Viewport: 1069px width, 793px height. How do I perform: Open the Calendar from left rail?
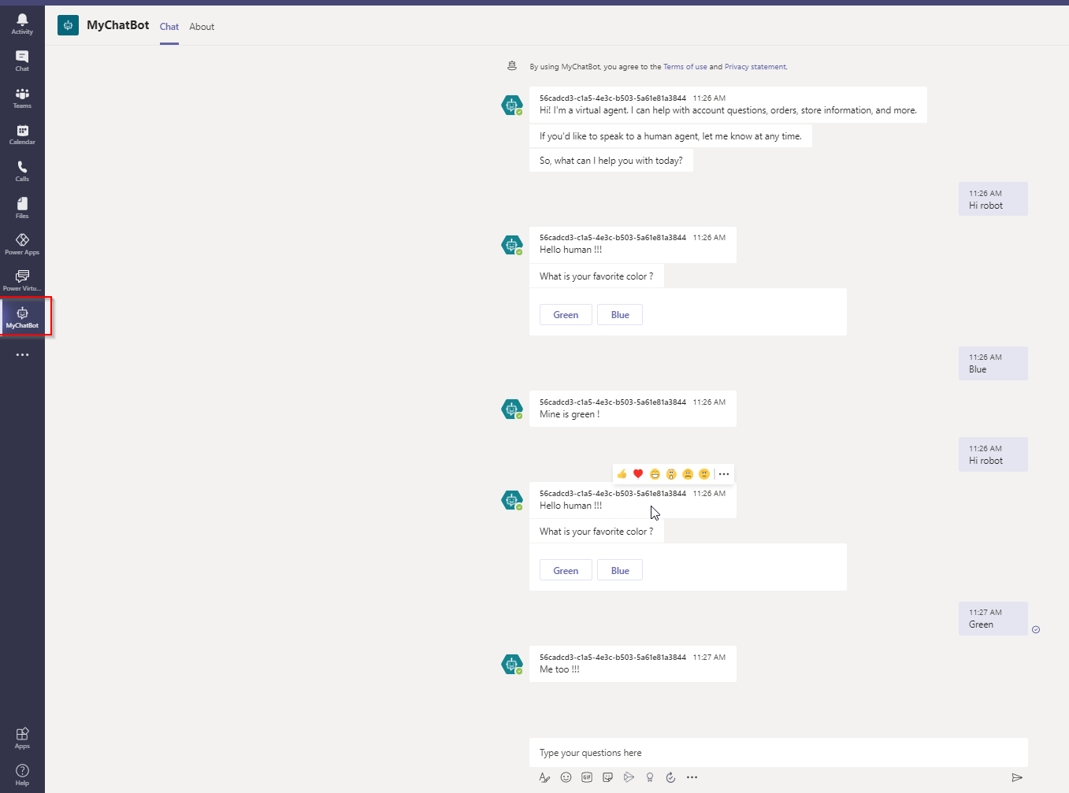(x=22, y=135)
